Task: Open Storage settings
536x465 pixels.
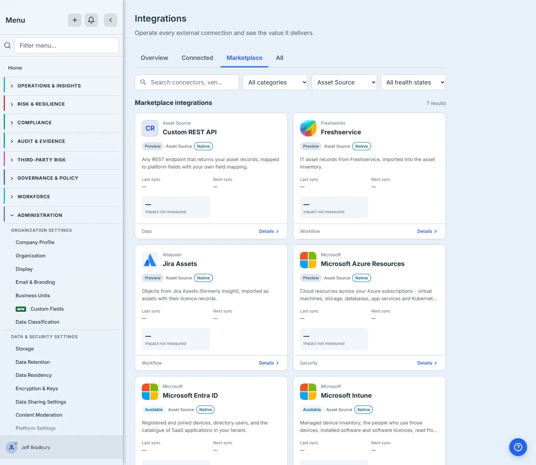Action: 25,349
